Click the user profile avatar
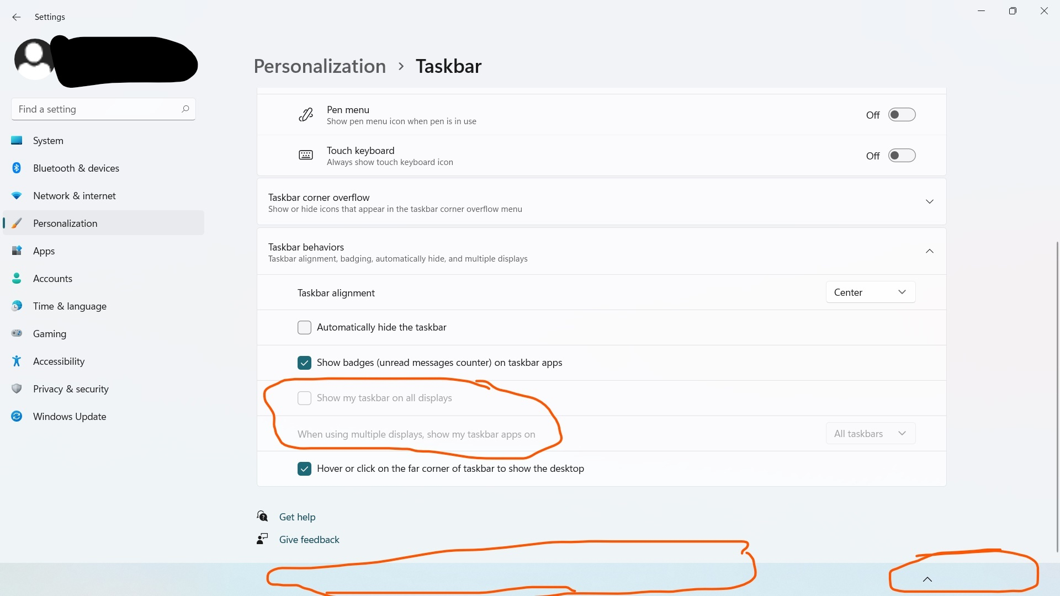Image resolution: width=1060 pixels, height=596 pixels. [x=34, y=59]
